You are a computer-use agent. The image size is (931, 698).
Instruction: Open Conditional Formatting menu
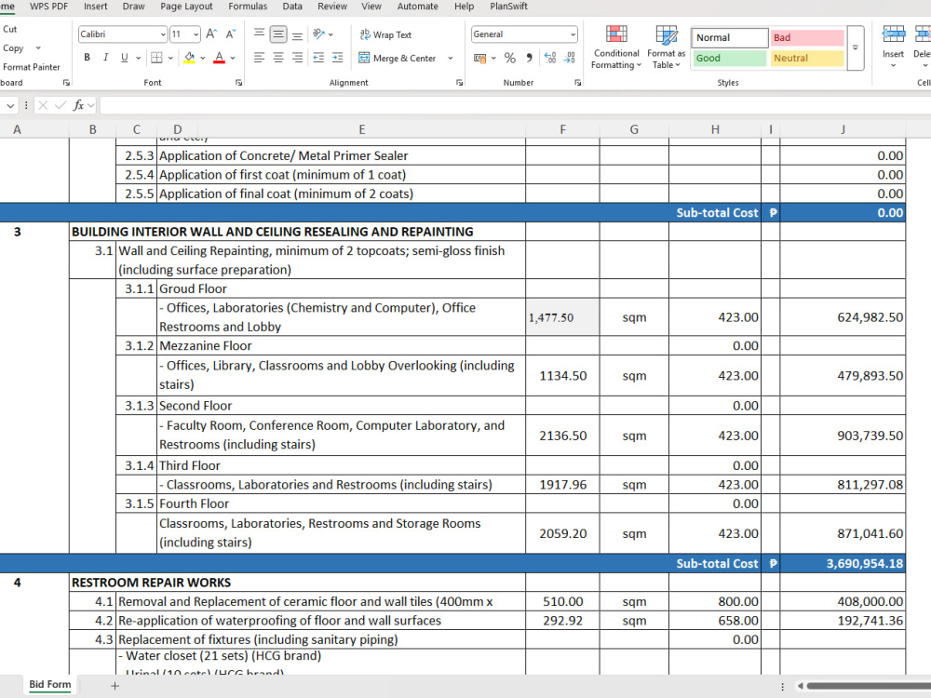click(x=616, y=47)
